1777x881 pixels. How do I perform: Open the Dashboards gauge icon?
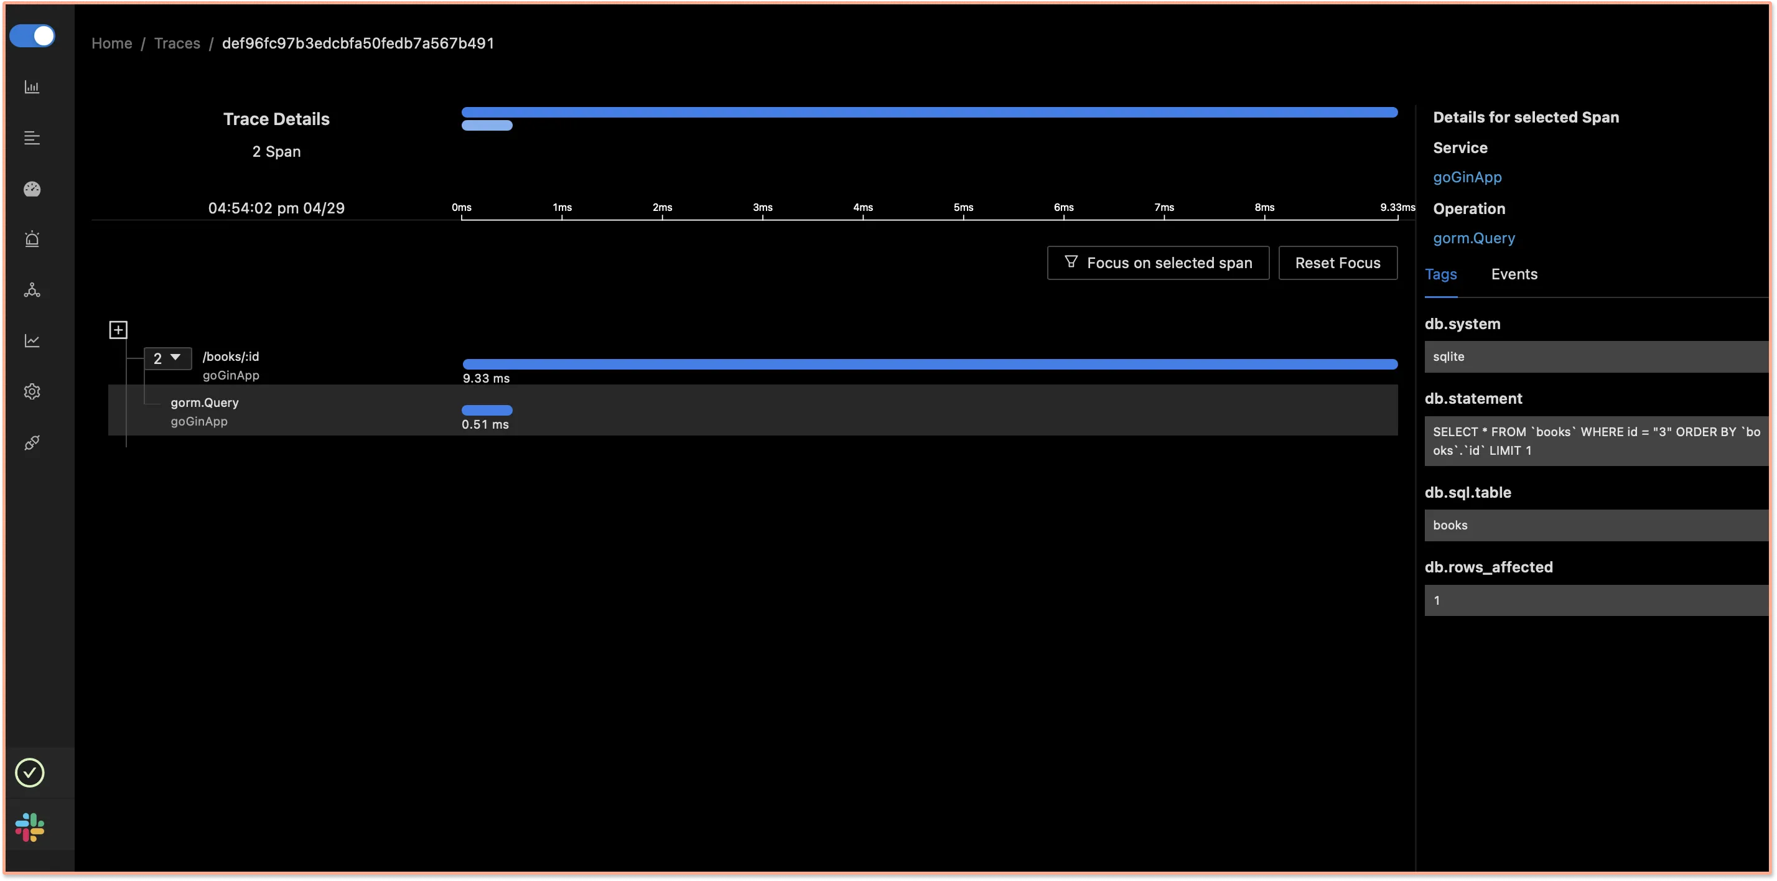(x=32, y=189)
